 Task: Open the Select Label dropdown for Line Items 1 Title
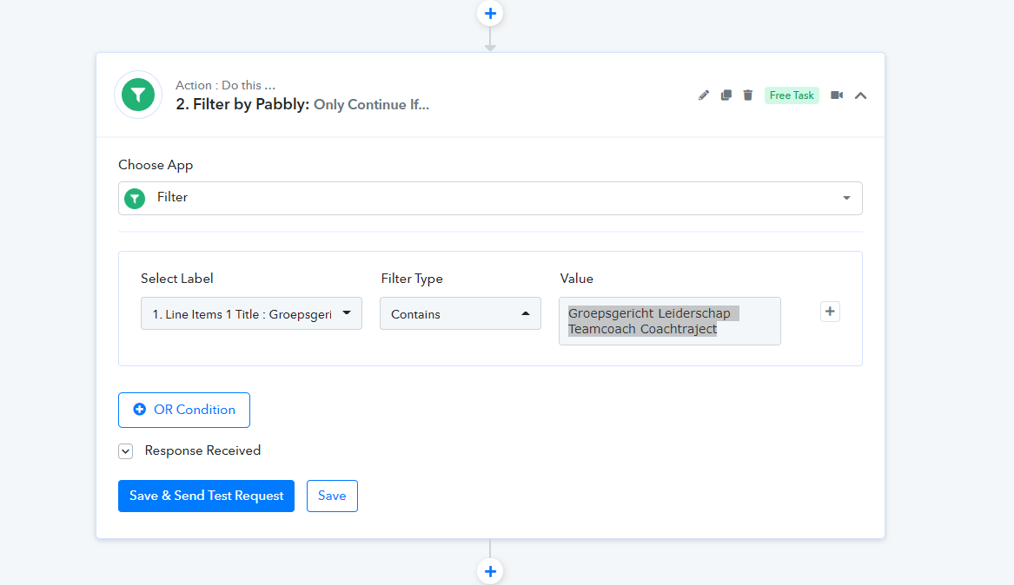coord(252,314)
